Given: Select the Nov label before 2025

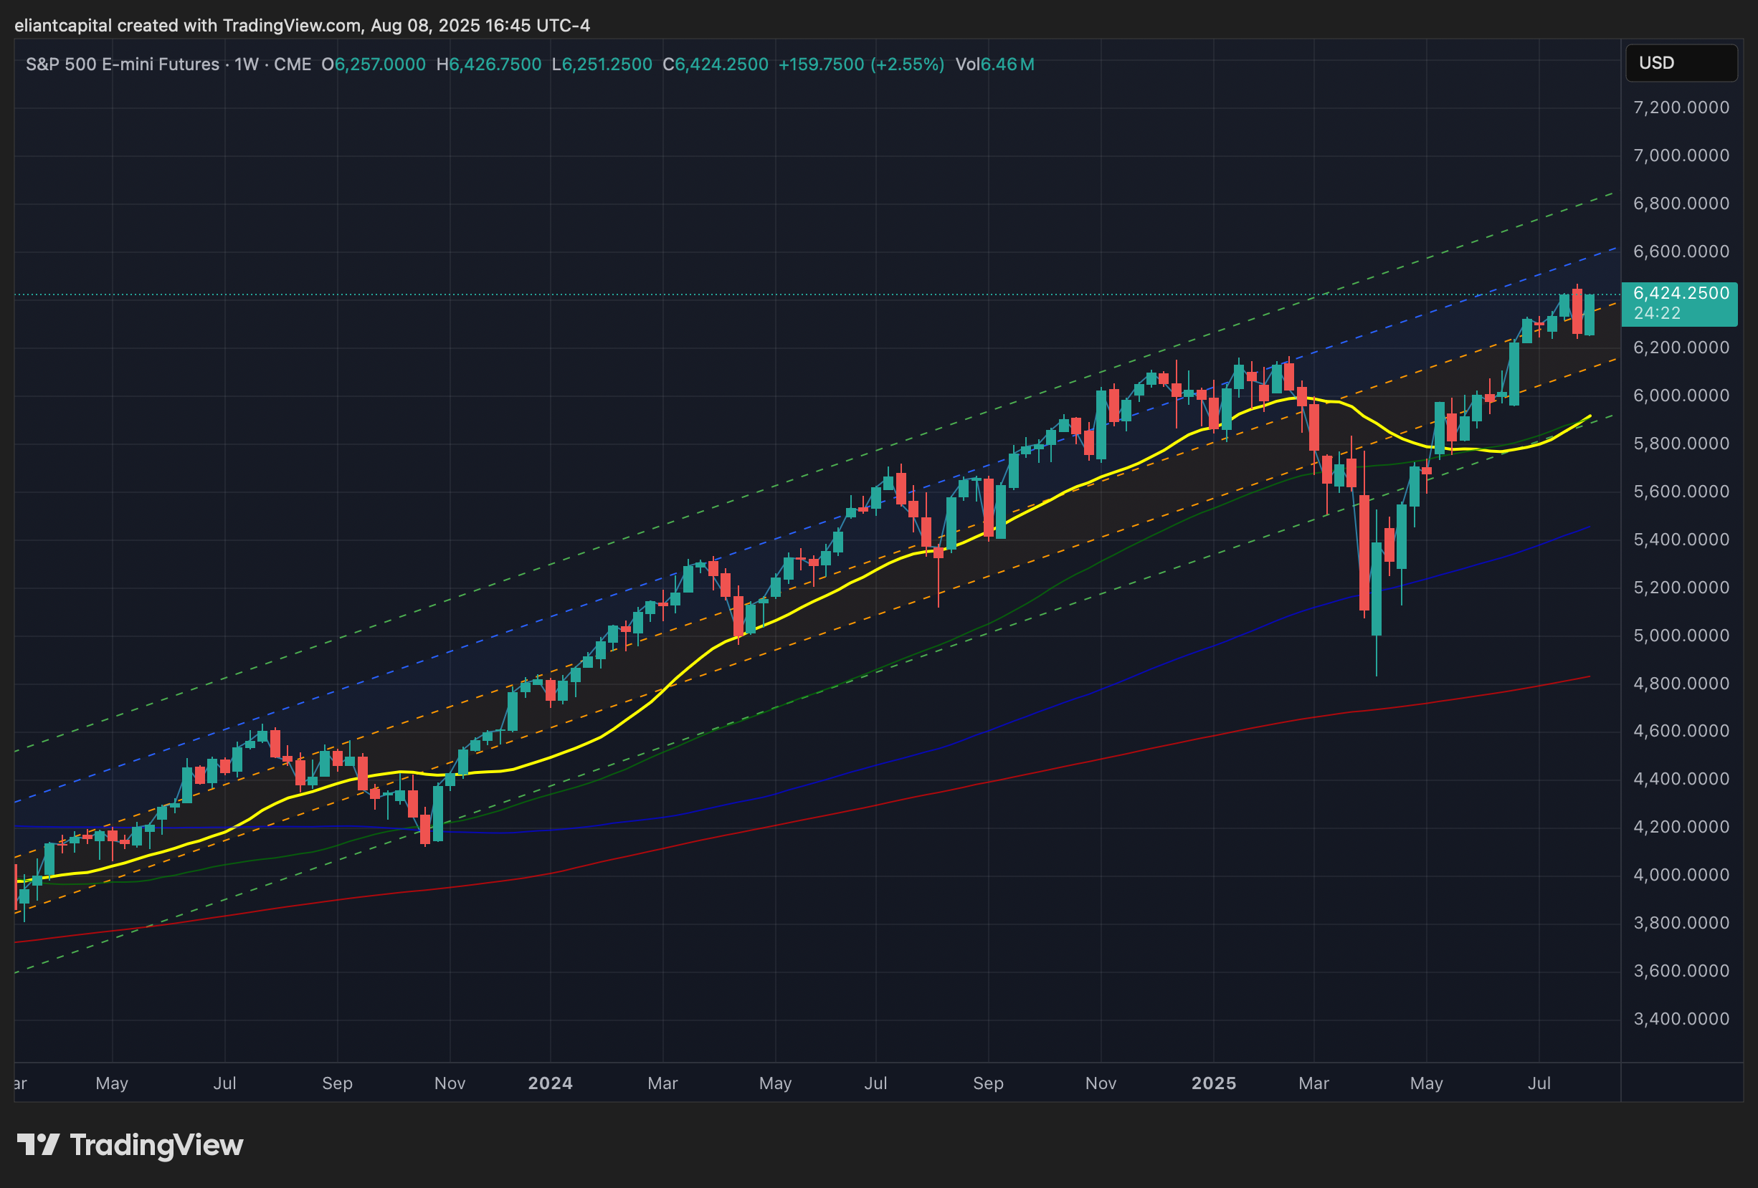Looking at the screenshot, I should [1100, 1083].
